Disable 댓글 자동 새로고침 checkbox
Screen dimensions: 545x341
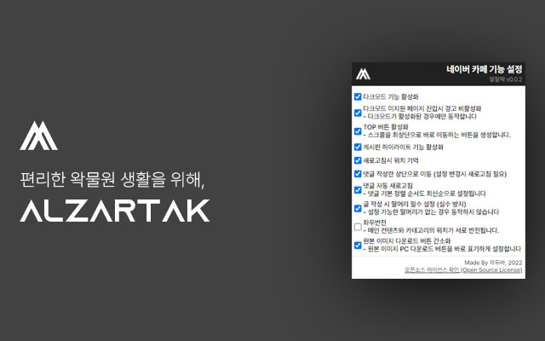[x=358, y=190]
